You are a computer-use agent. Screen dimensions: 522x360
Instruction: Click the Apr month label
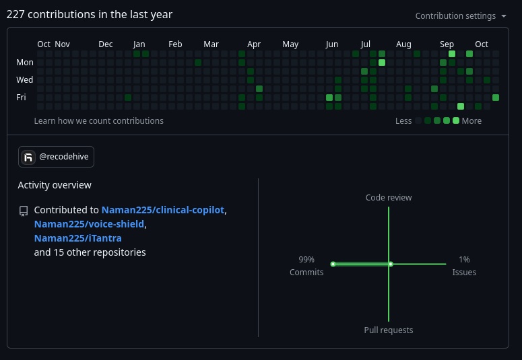[254, 44]
